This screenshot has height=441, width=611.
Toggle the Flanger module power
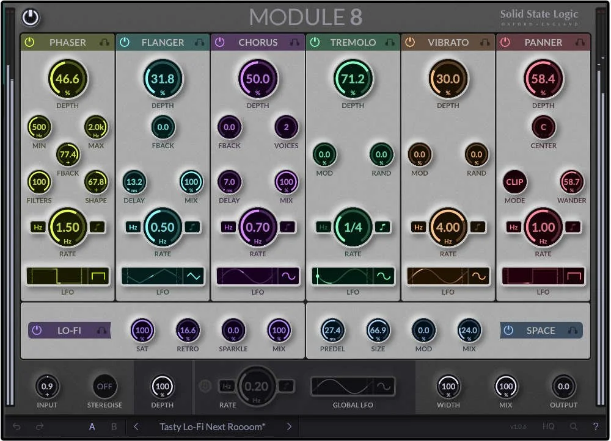click(x=125, y=42)
